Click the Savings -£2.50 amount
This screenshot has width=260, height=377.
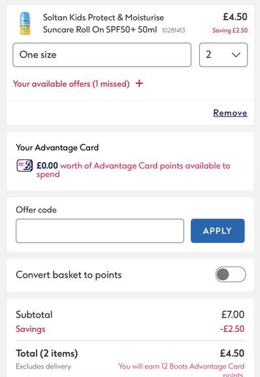232,329
